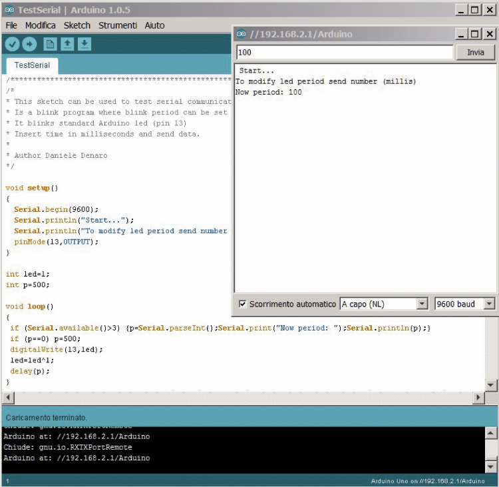Click the 'Author Daniele Denaro' comment line
Viewport: 499px width, 487px height.
click(x=61, y=155)
